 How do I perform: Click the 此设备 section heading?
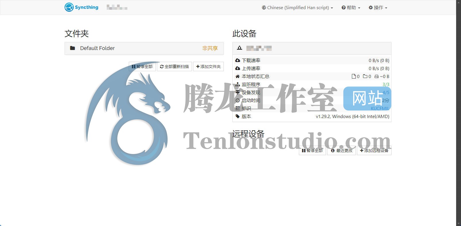point(244,34)
